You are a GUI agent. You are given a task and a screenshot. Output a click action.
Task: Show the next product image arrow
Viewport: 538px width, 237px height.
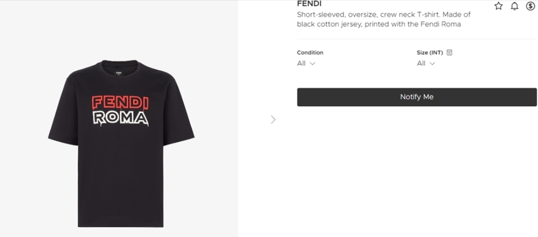[273, 119]
